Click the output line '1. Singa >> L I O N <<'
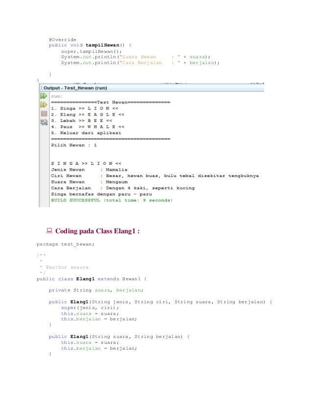Screen dimensions: 312x404 coord(85,108)
